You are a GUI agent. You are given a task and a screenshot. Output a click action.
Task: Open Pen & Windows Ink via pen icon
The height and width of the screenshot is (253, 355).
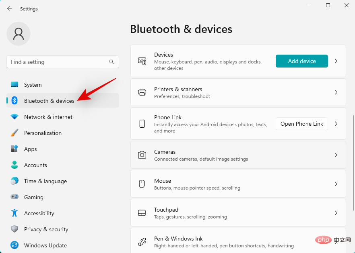pyautogui.click(x=142, y=241)
